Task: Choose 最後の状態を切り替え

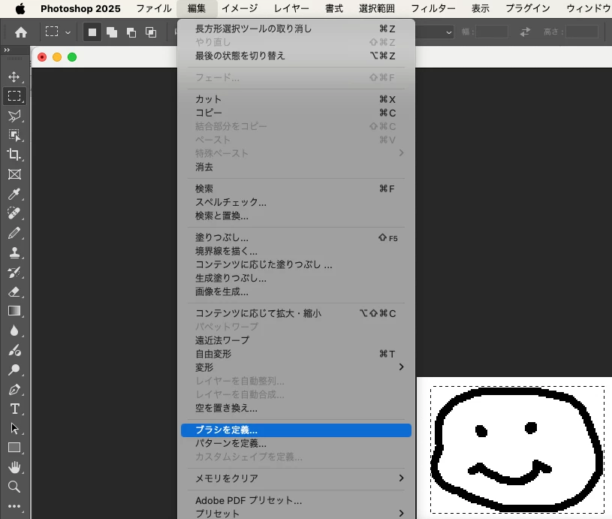Action: (296, 56)
